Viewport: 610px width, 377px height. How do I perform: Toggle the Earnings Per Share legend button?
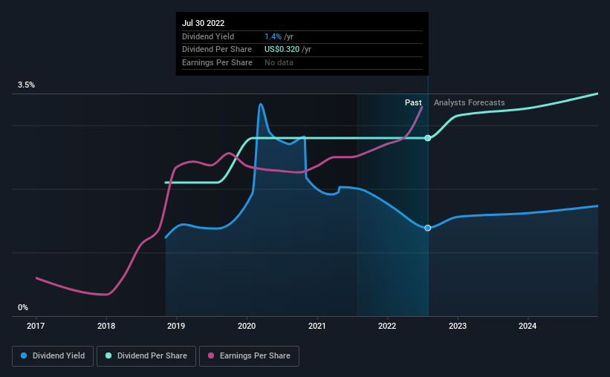coord(249,356)
